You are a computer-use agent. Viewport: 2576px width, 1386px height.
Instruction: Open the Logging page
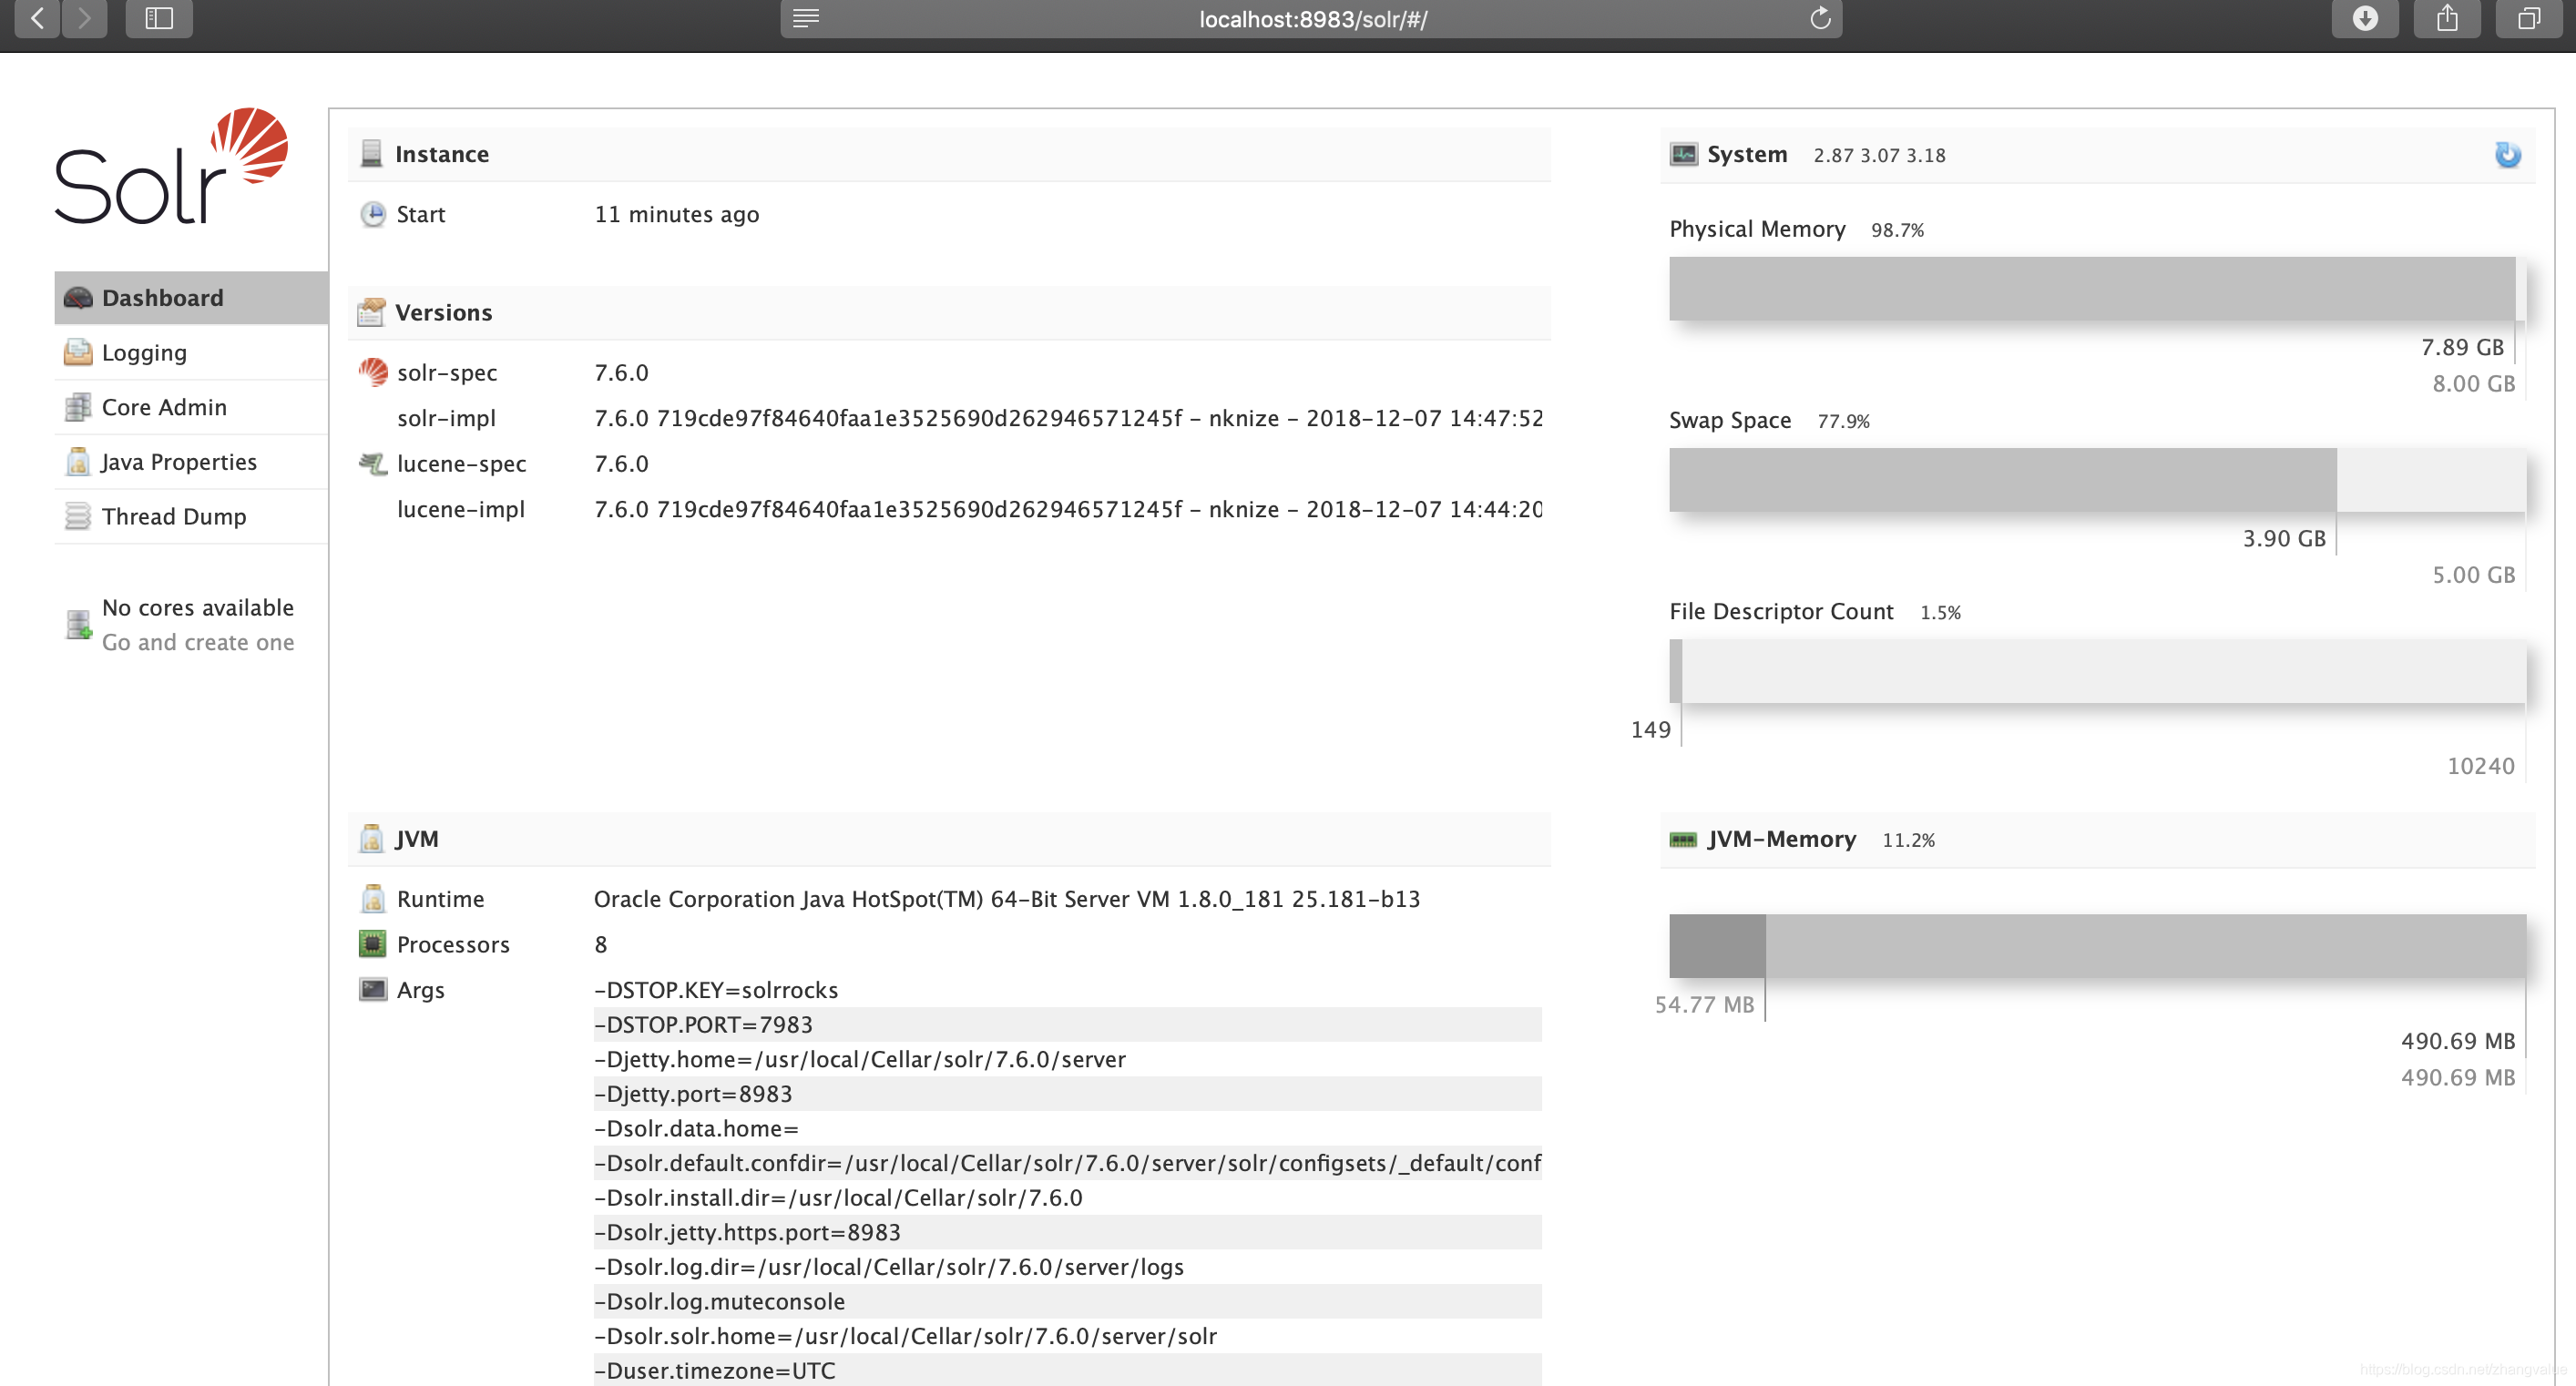point(144,353)
